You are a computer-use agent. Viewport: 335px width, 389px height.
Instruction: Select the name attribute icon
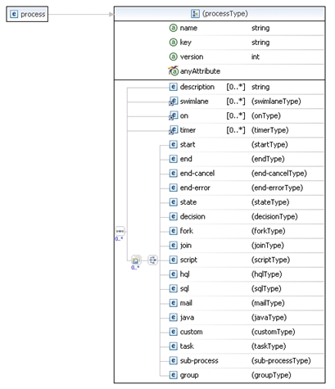(174, 28)
